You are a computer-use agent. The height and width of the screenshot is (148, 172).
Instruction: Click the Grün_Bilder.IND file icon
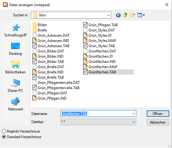[x=35, y=56]
